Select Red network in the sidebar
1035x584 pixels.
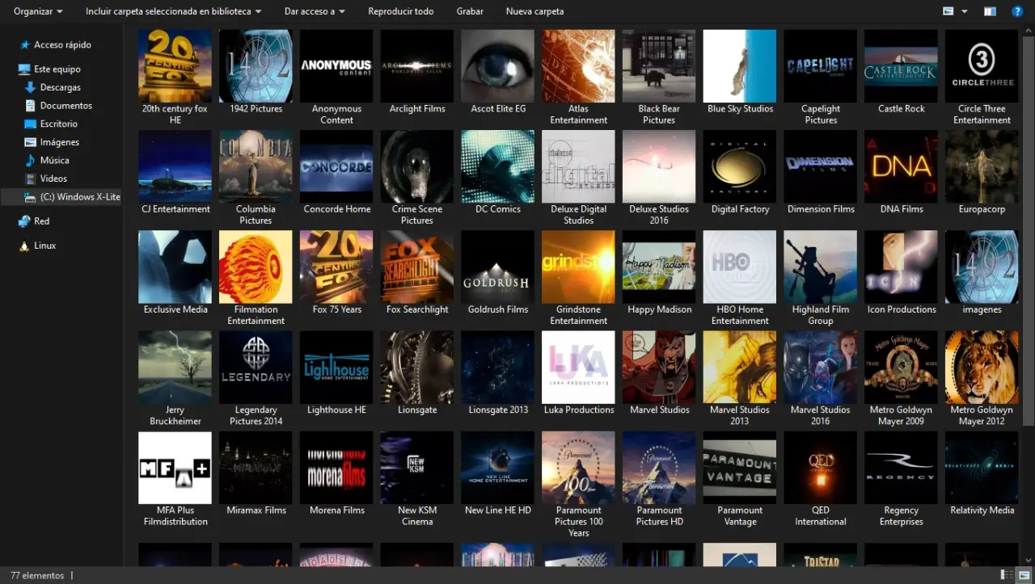tap(41, 221)
